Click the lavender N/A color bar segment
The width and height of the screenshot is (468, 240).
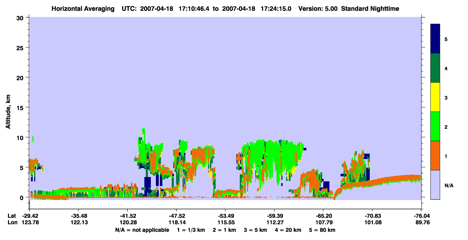coord(435,185)
